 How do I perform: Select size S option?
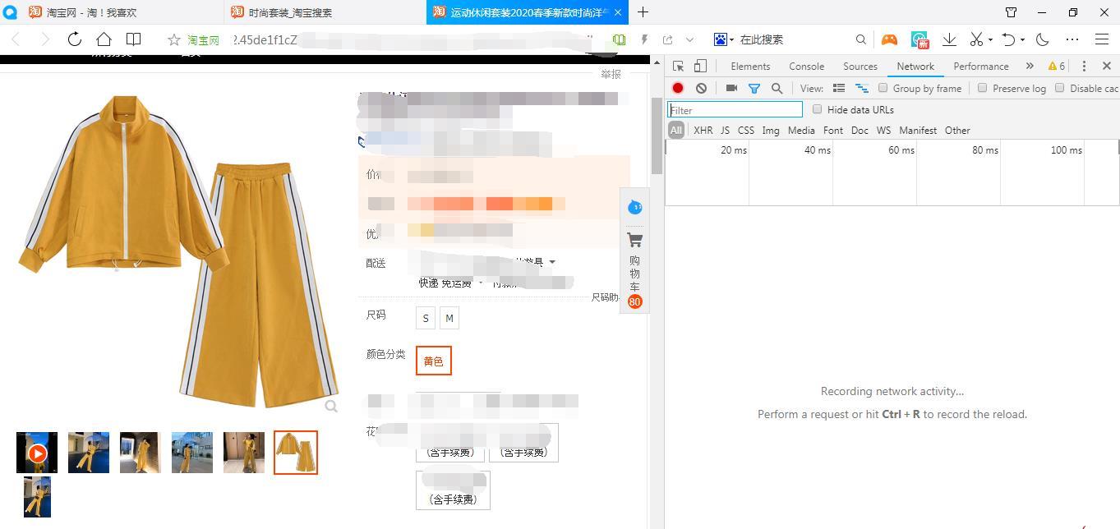(x=426, y=319)
